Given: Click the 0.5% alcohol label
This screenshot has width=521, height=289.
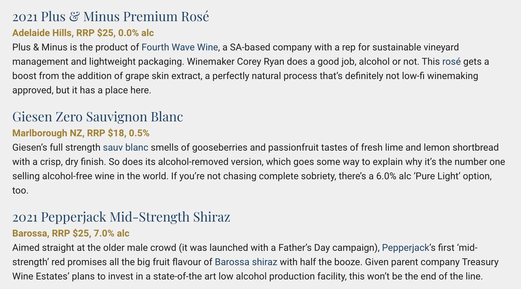Looking at the screenshot, I should tap(139, 133).
